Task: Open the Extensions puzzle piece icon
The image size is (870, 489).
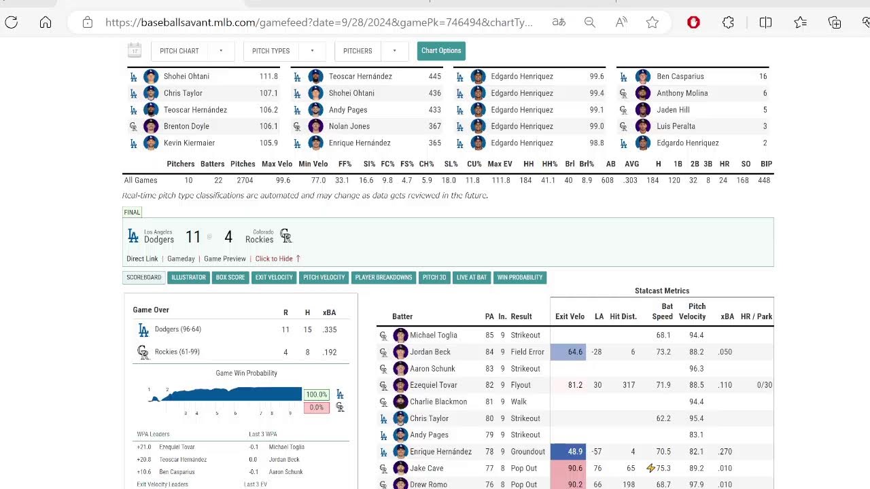Action: [729, 22]
